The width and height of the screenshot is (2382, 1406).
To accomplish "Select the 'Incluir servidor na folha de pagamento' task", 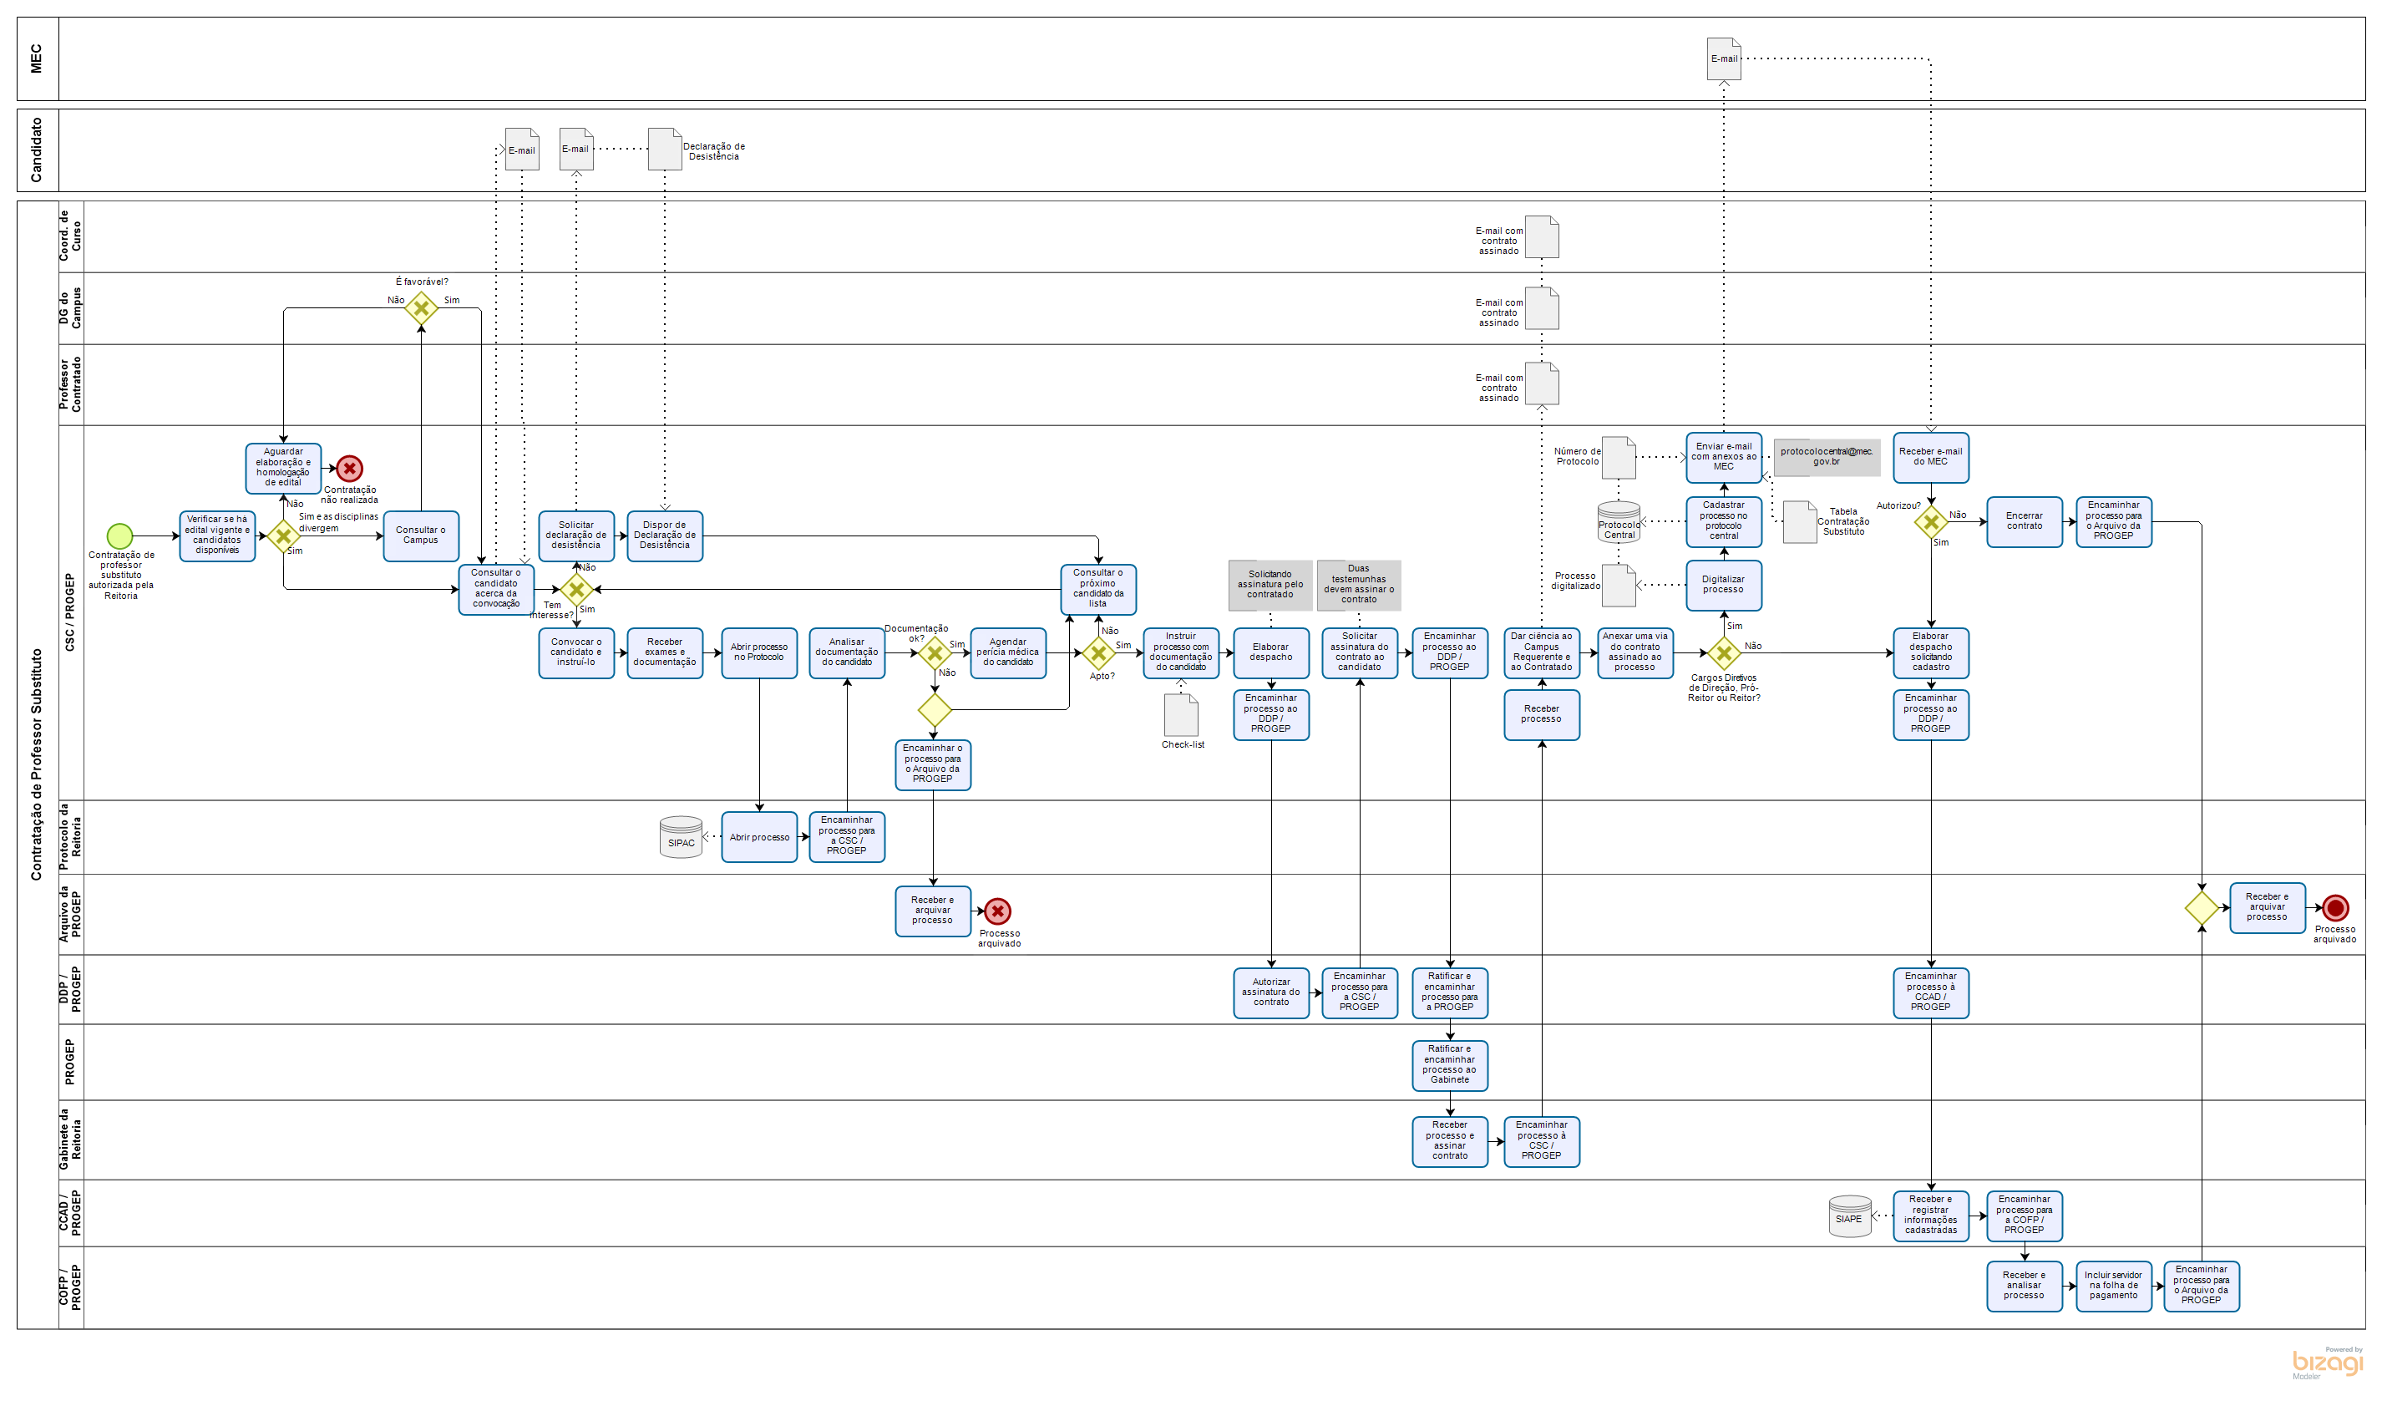I will [2113, 1286].
